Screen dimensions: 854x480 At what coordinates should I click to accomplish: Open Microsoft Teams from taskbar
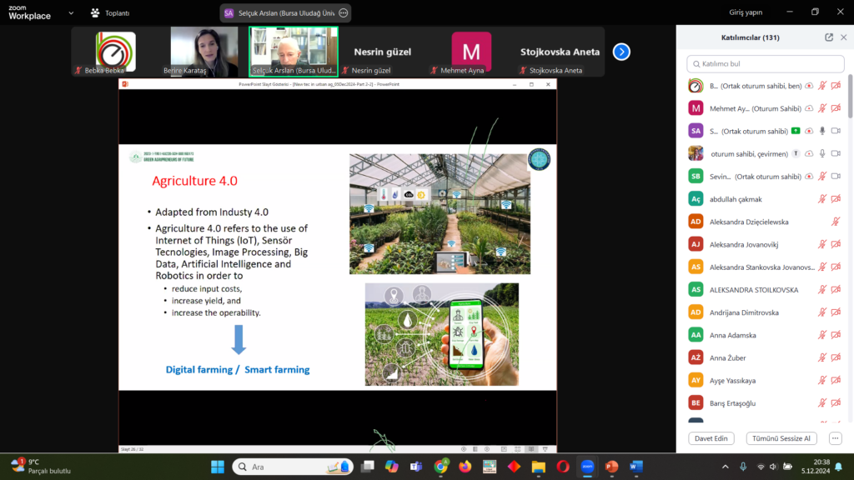415,467
